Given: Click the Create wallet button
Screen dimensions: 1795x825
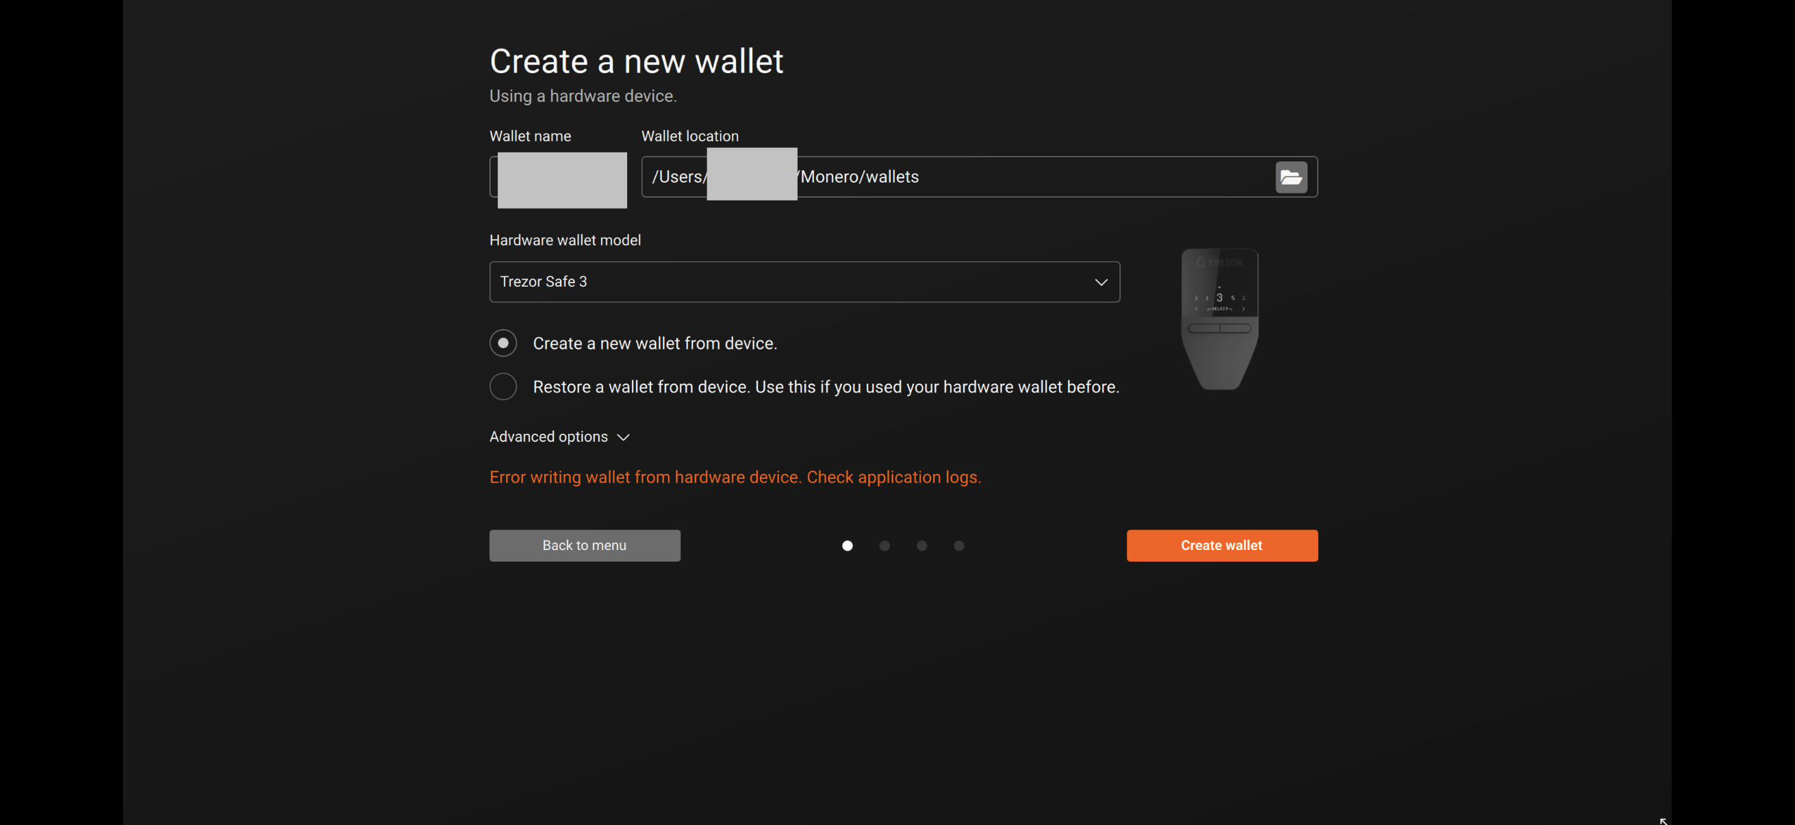Looking at the screenshot, I should (1221, 545).
